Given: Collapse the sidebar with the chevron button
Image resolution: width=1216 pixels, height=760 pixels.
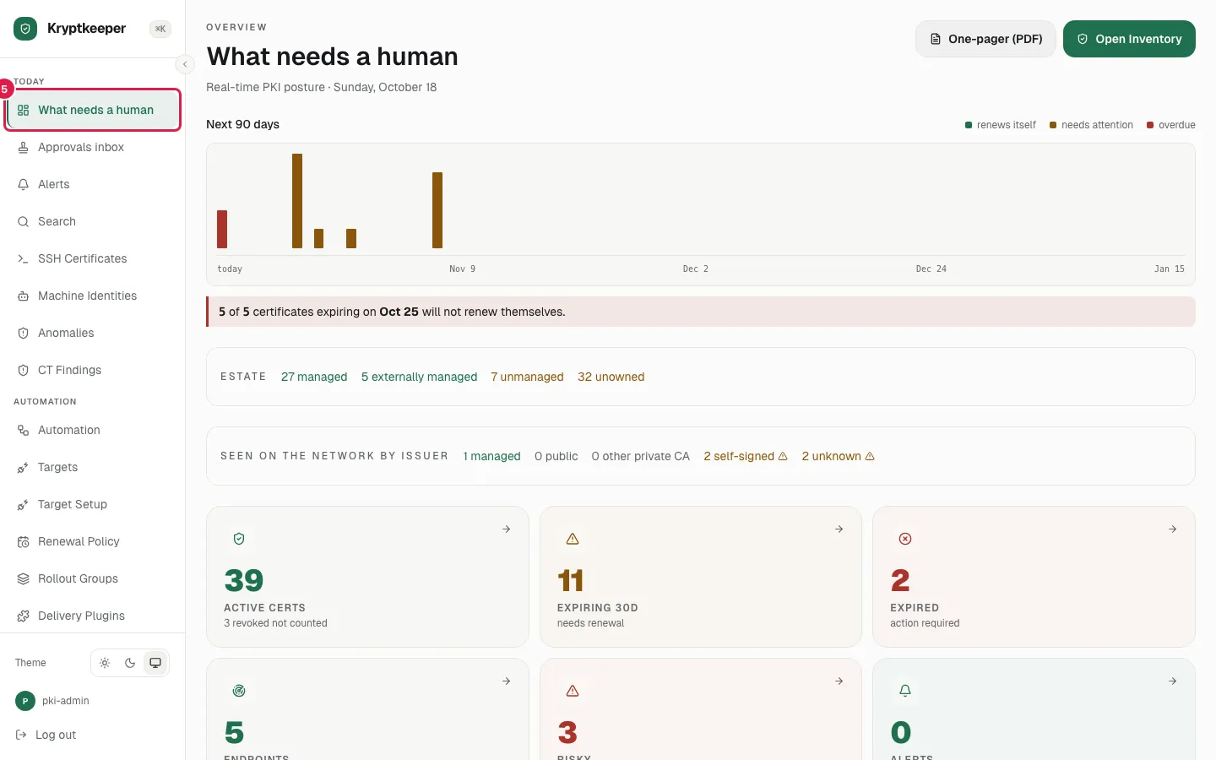Looking at the screenshot, I should tap(185, 64).
